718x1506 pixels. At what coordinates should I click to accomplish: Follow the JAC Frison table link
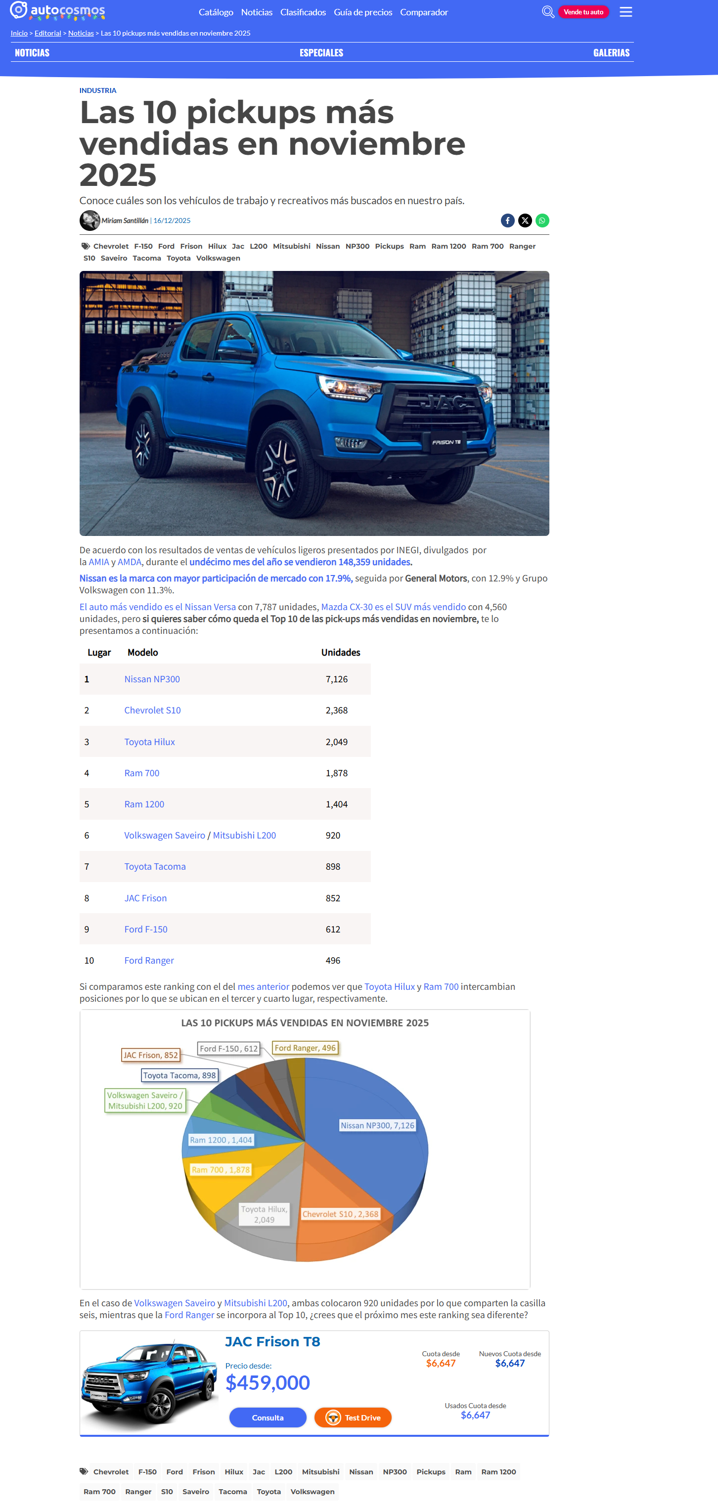coord(145,897)
